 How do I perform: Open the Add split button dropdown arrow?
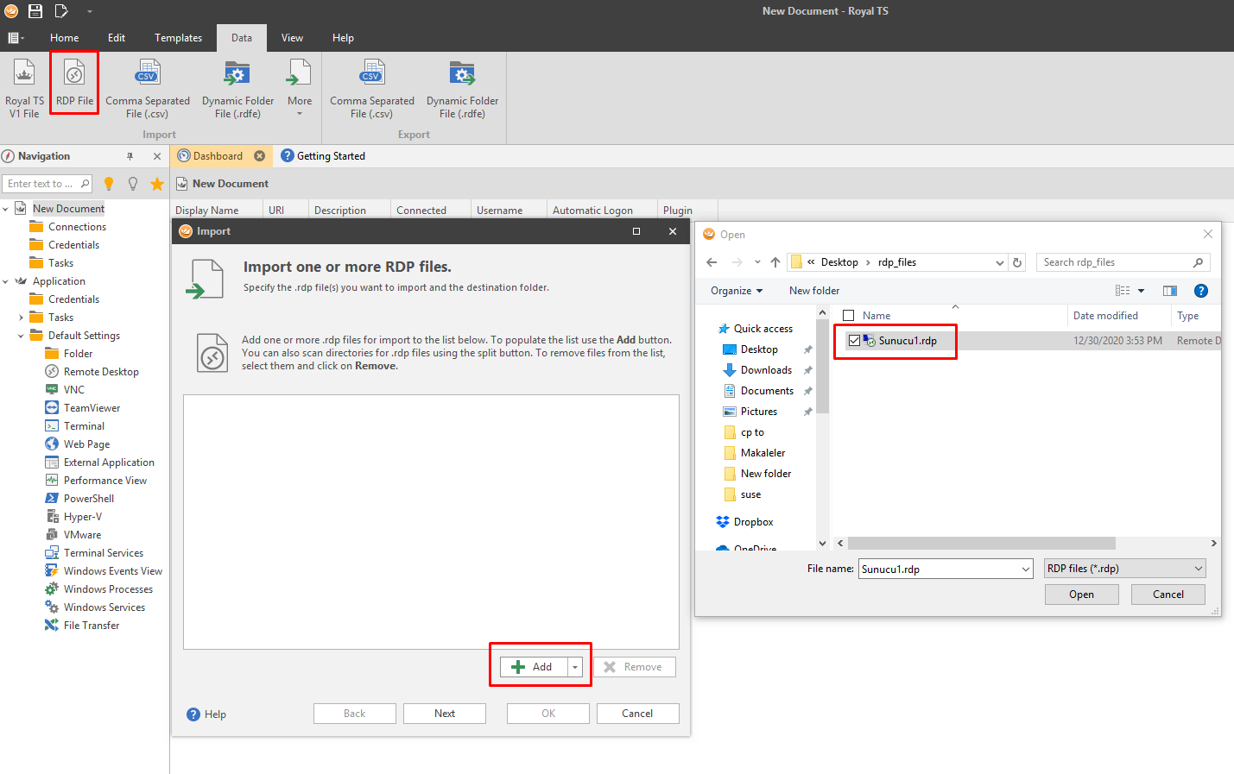coord(575,667)
